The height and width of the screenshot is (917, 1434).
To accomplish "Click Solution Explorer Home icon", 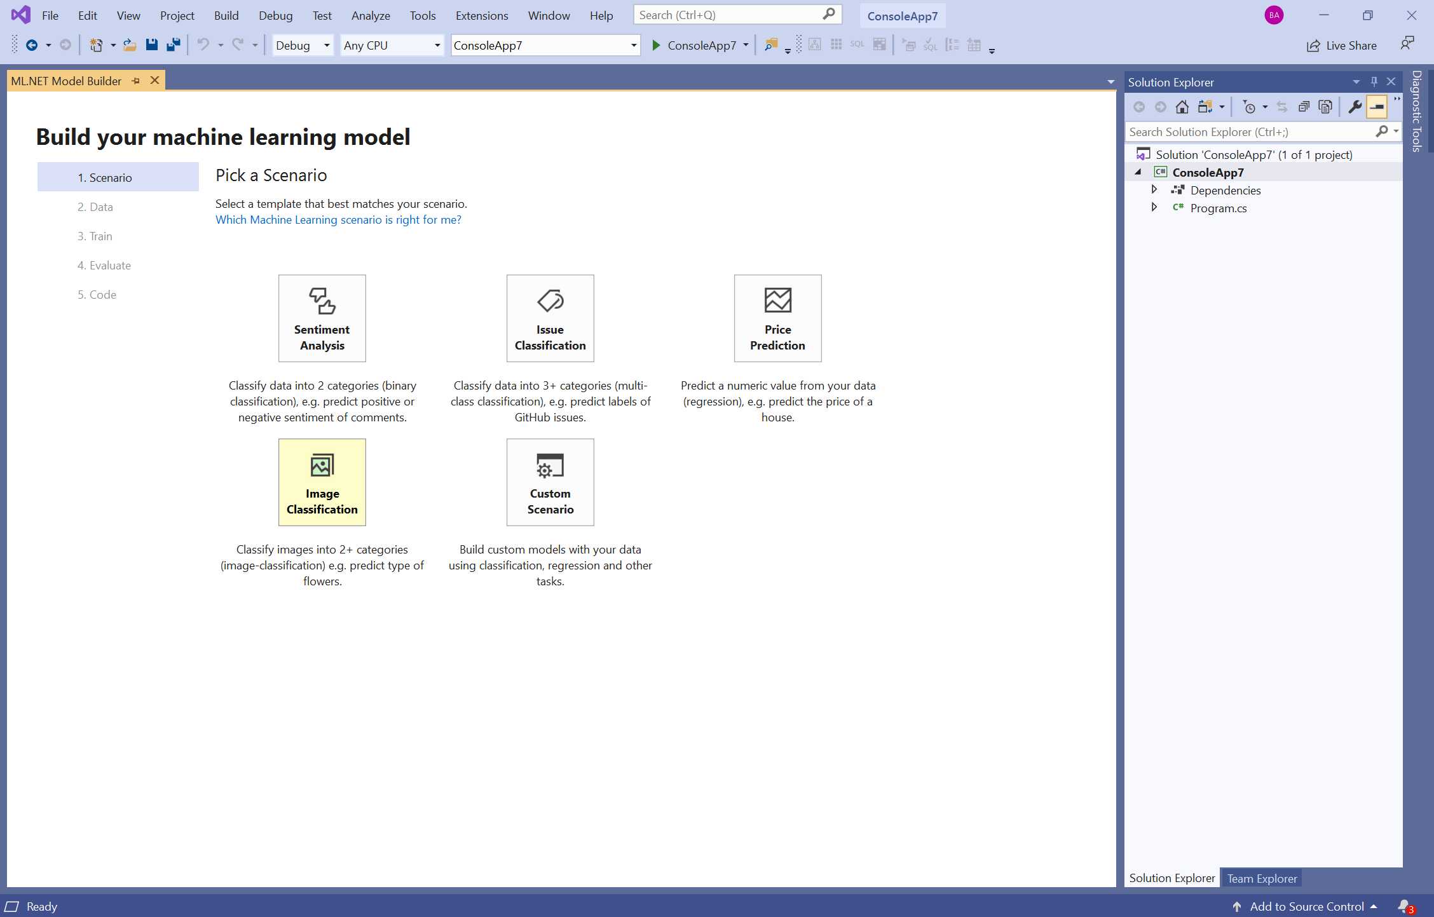I will 1182,107.
